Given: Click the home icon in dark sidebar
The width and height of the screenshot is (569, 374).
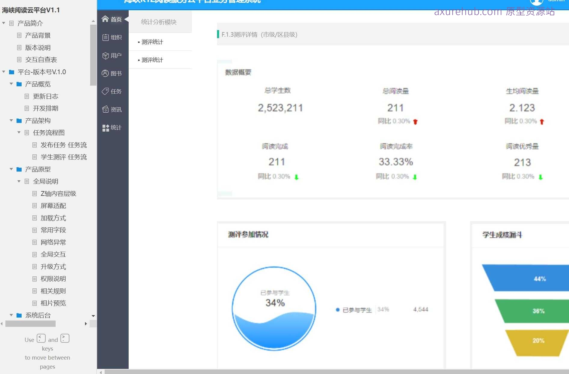Looking at the screenshot, I should pos(105,19).
